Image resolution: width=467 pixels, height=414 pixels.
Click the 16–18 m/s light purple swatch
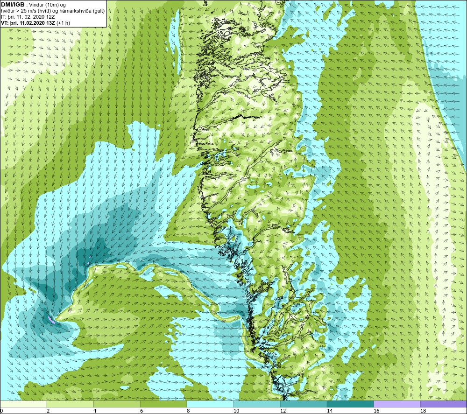397,404
